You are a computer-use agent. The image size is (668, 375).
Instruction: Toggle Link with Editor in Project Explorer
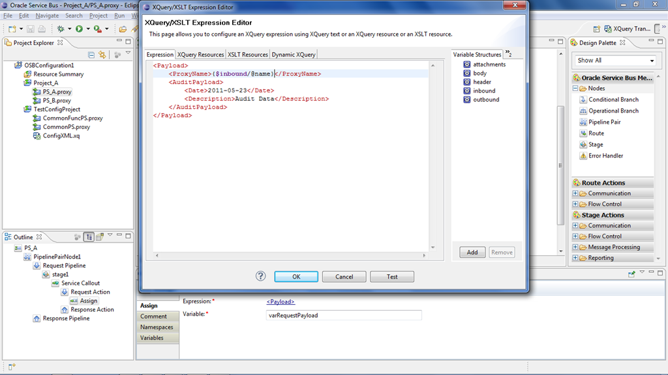[102, 55]
